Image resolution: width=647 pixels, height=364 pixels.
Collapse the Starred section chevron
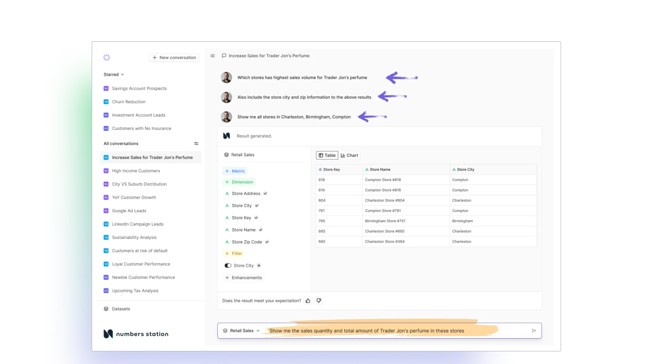(x=123, y=75)
